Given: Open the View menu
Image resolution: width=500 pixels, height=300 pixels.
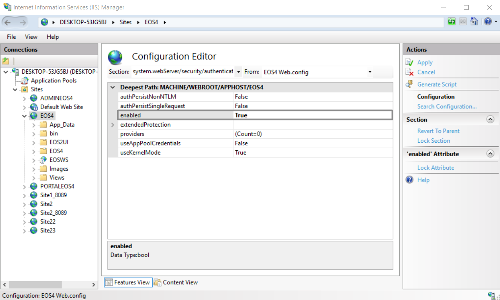Looking at the screenshot, I should click(x=31, y=37).
